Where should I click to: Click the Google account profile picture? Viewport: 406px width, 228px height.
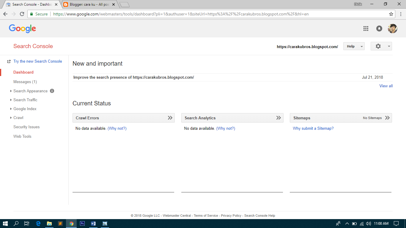[x=393, y=28]
